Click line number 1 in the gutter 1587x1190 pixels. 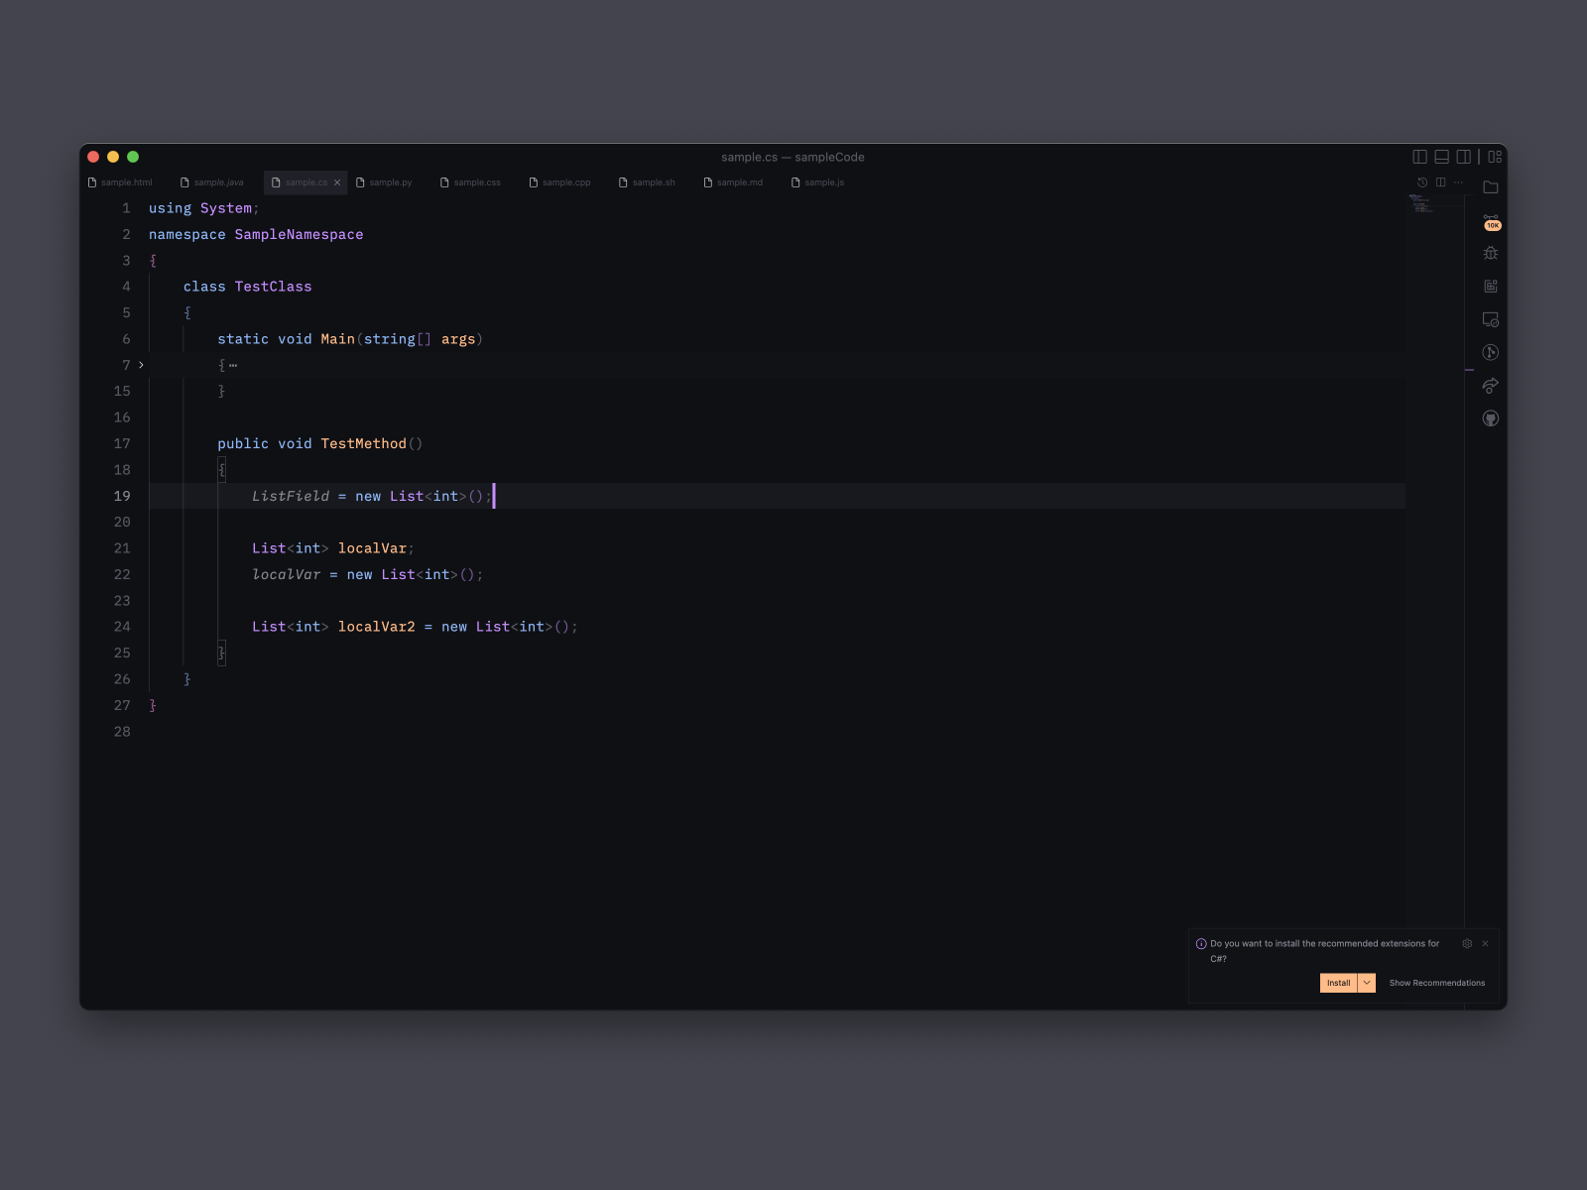pos(126,208)
